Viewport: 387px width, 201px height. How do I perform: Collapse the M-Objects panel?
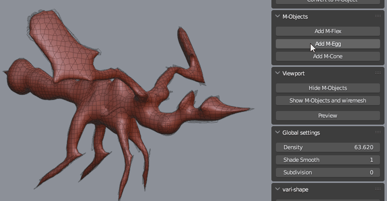(277, 16)
